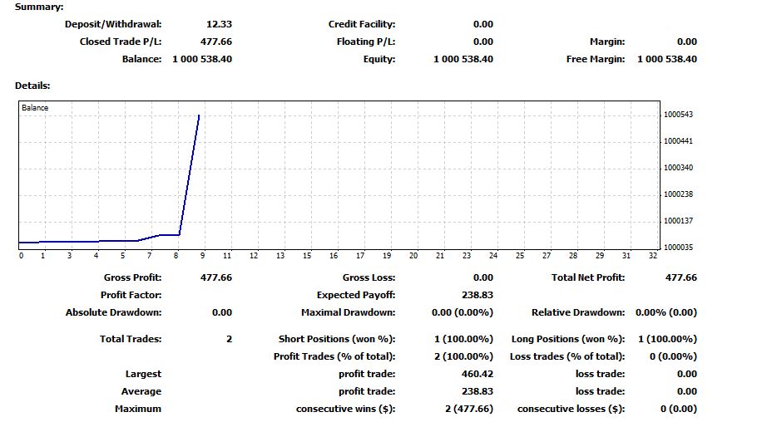762x422 pixels.
Task: Select the Long Positions value 1 (100.00%)
Action: [667, 339]
